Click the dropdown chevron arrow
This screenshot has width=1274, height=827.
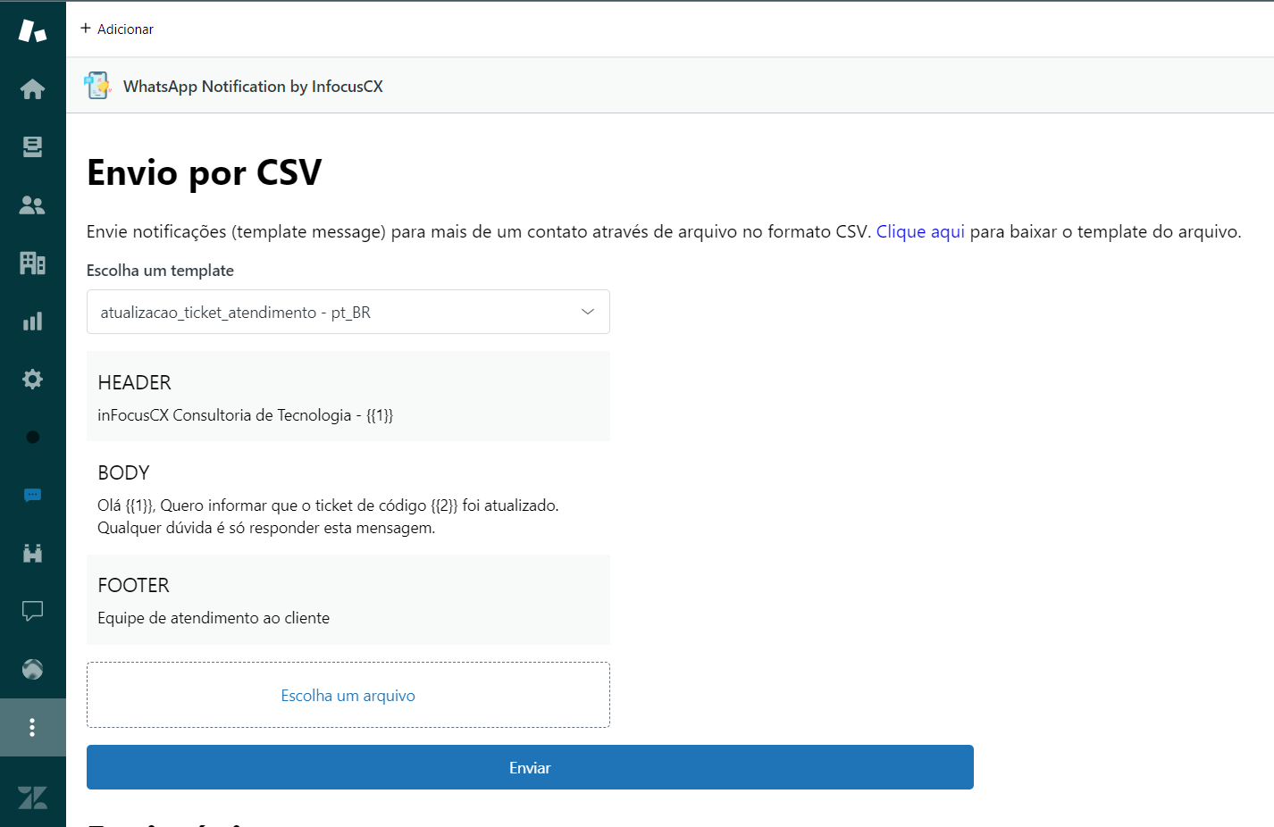tap(588, 312)
